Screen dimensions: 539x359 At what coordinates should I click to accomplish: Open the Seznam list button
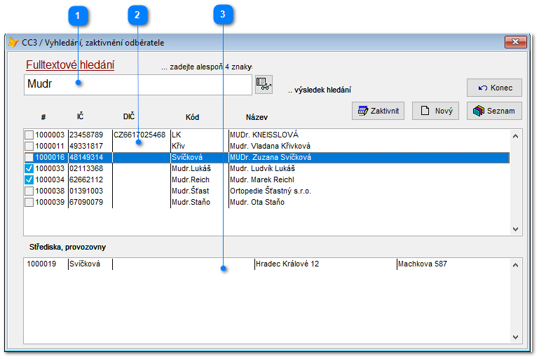tap(494, 111)
